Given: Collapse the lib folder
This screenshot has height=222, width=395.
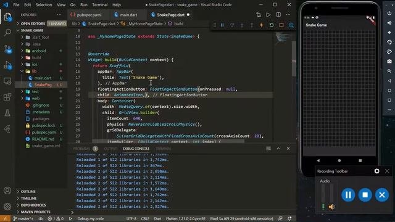Looking at the screenshot, I should click(x=34, y=72).
